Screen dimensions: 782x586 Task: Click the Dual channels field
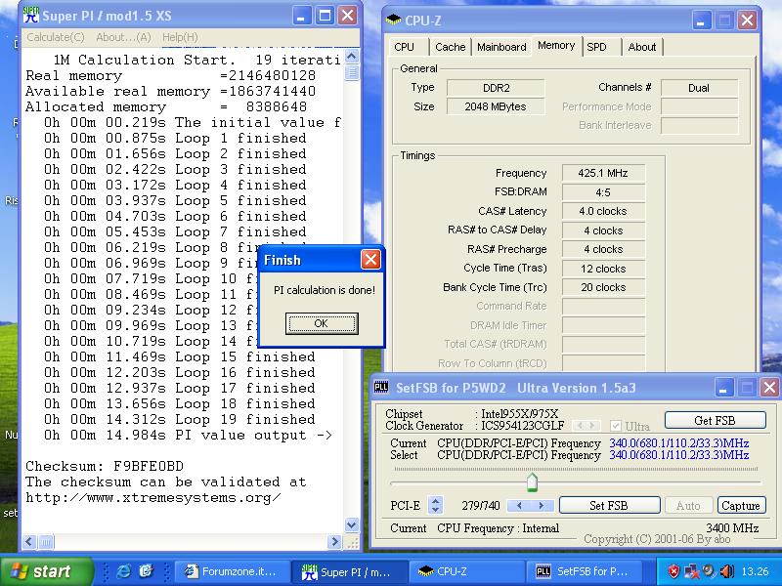699,88
